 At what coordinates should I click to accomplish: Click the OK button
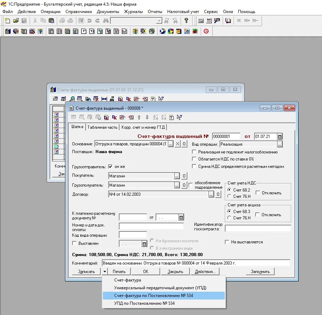click(146, 272)
